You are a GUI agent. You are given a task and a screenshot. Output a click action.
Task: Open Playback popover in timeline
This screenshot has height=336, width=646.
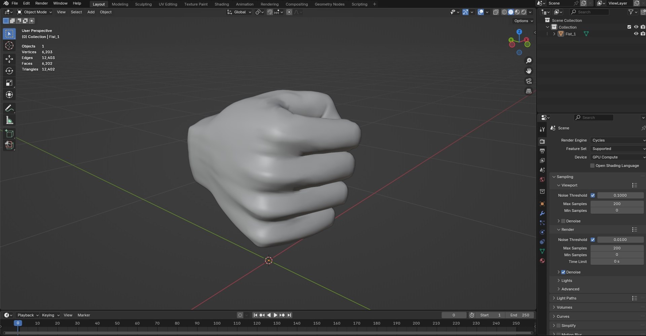[x=28, y=315]
